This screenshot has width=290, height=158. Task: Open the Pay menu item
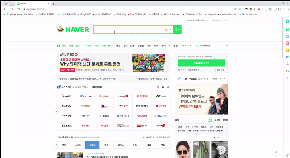pyautogui.click(x=104, y=46)
